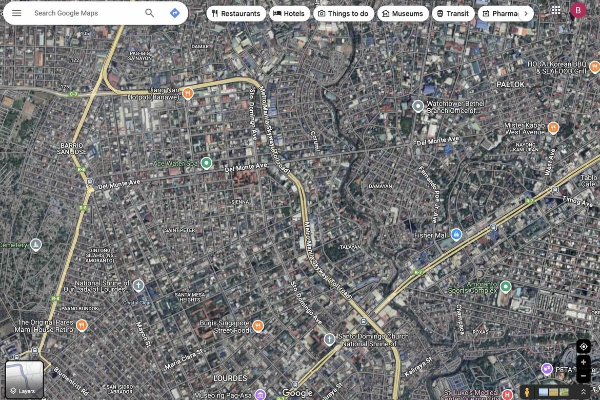
Task: Click the DAMAYAN neighborhood label
Action: [x=380, y=186]
